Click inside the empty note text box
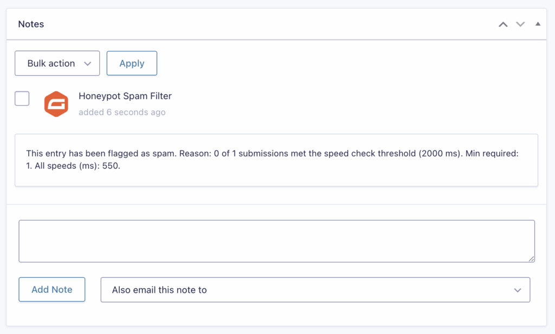The image size is (555, 334). [277, 241]
